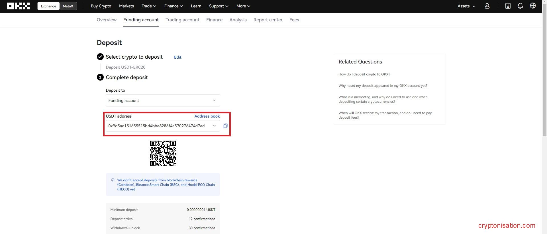Viewport: 547px width, 234px height.
Task: Expand the Deposit to dropdown
Action: tap(163, 100)
